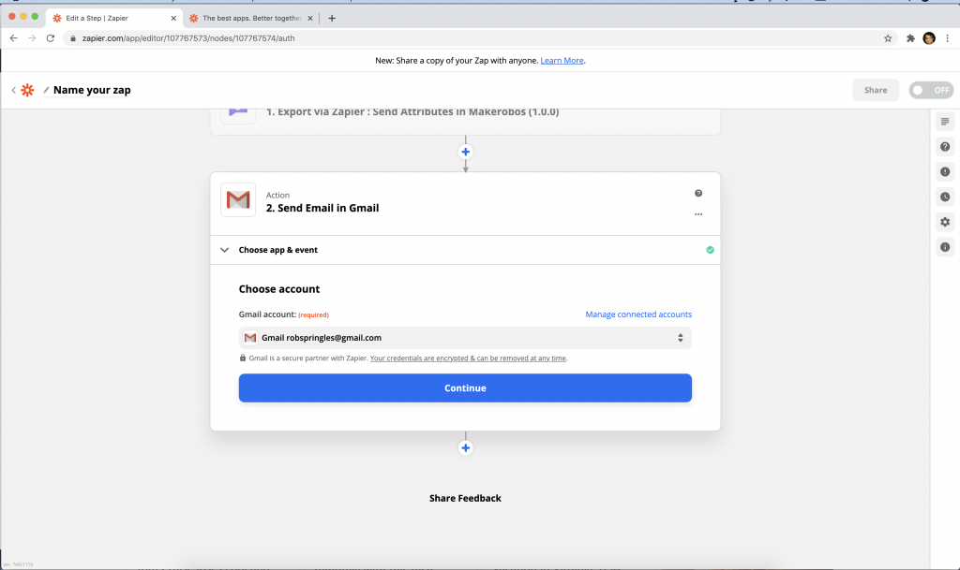Open the history clock icon in sidebar

click(x=945, y=197)
